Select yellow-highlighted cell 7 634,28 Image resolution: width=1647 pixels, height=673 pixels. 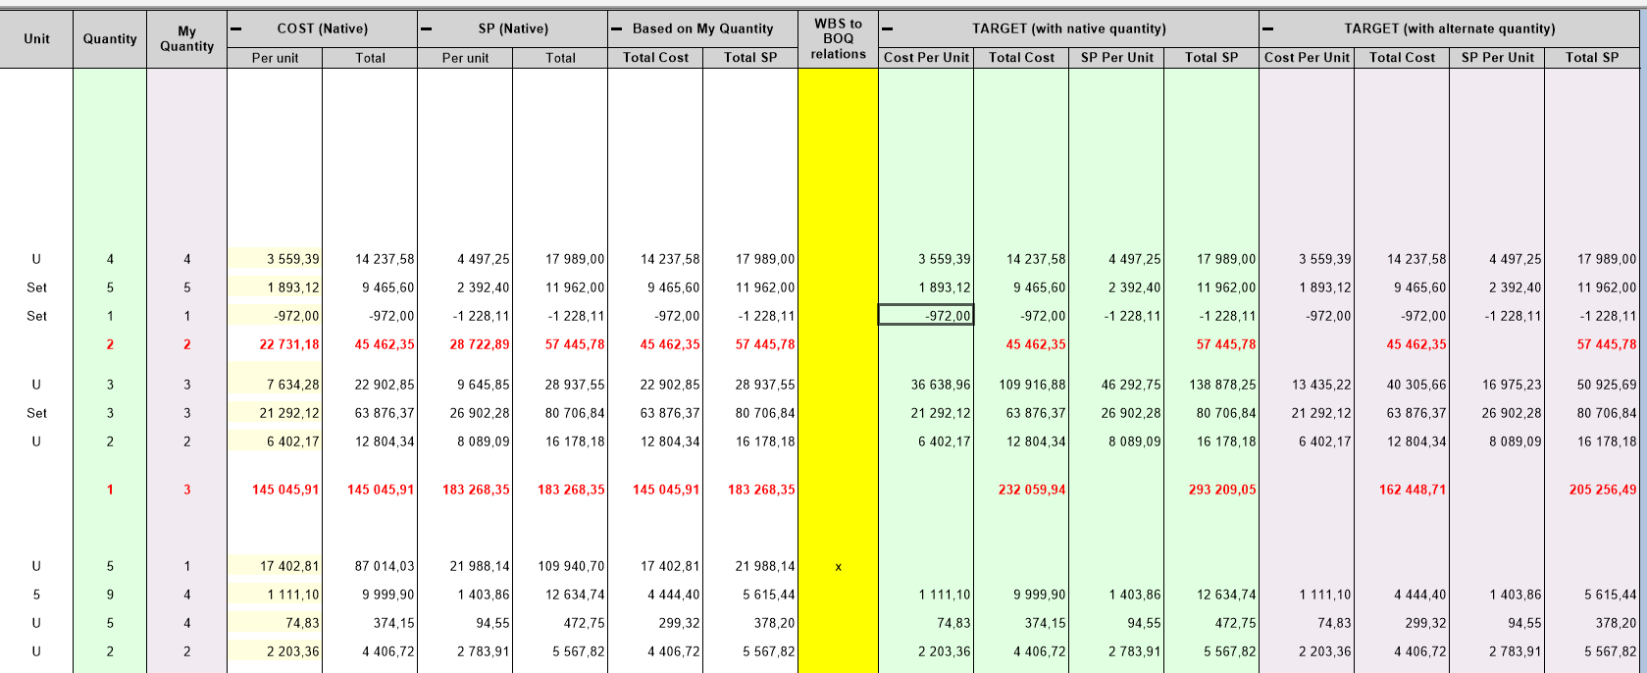pos(275,386)
